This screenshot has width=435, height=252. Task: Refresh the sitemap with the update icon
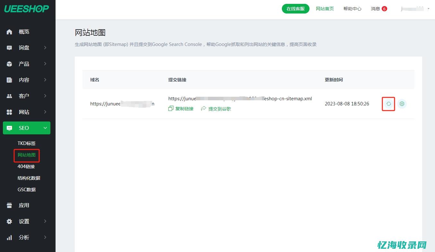pos(388,104)
